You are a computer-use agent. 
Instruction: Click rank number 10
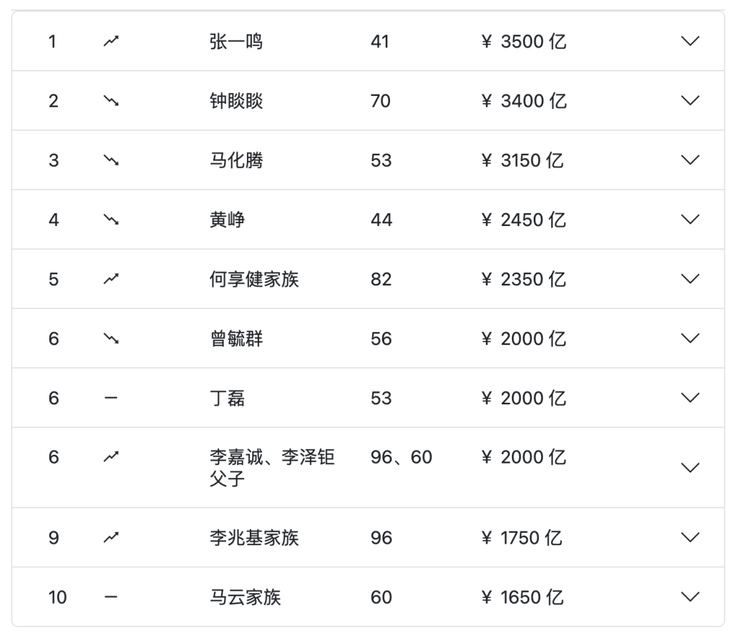point(57,597)
